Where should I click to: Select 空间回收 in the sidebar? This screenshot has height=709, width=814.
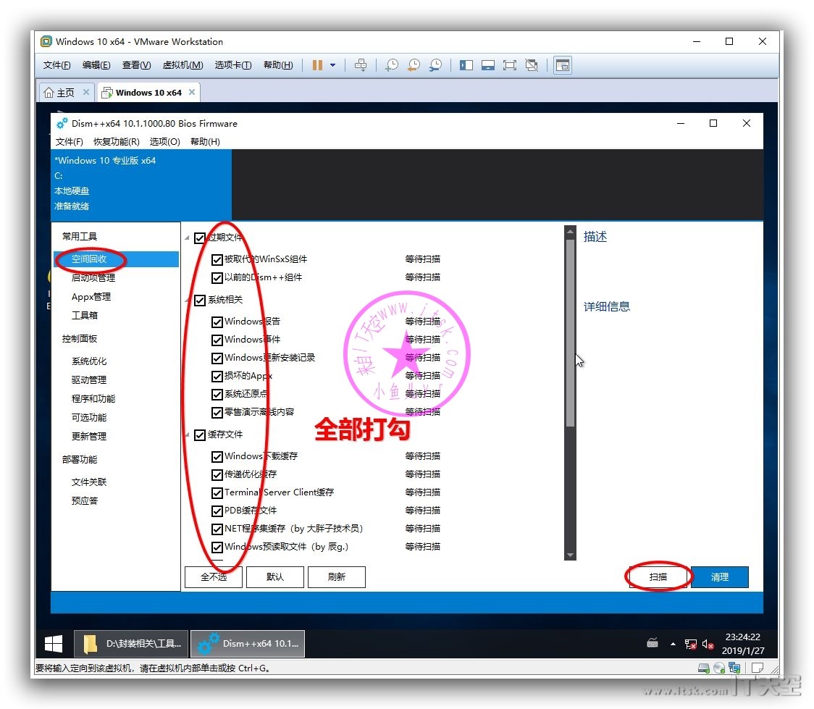pos(117,259)
